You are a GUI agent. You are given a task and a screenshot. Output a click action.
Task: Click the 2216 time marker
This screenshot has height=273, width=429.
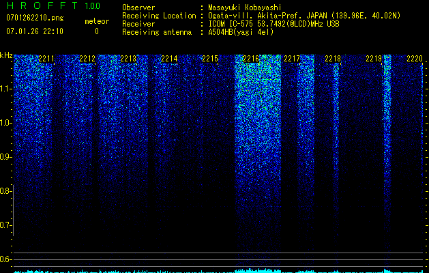click(251, 59)
